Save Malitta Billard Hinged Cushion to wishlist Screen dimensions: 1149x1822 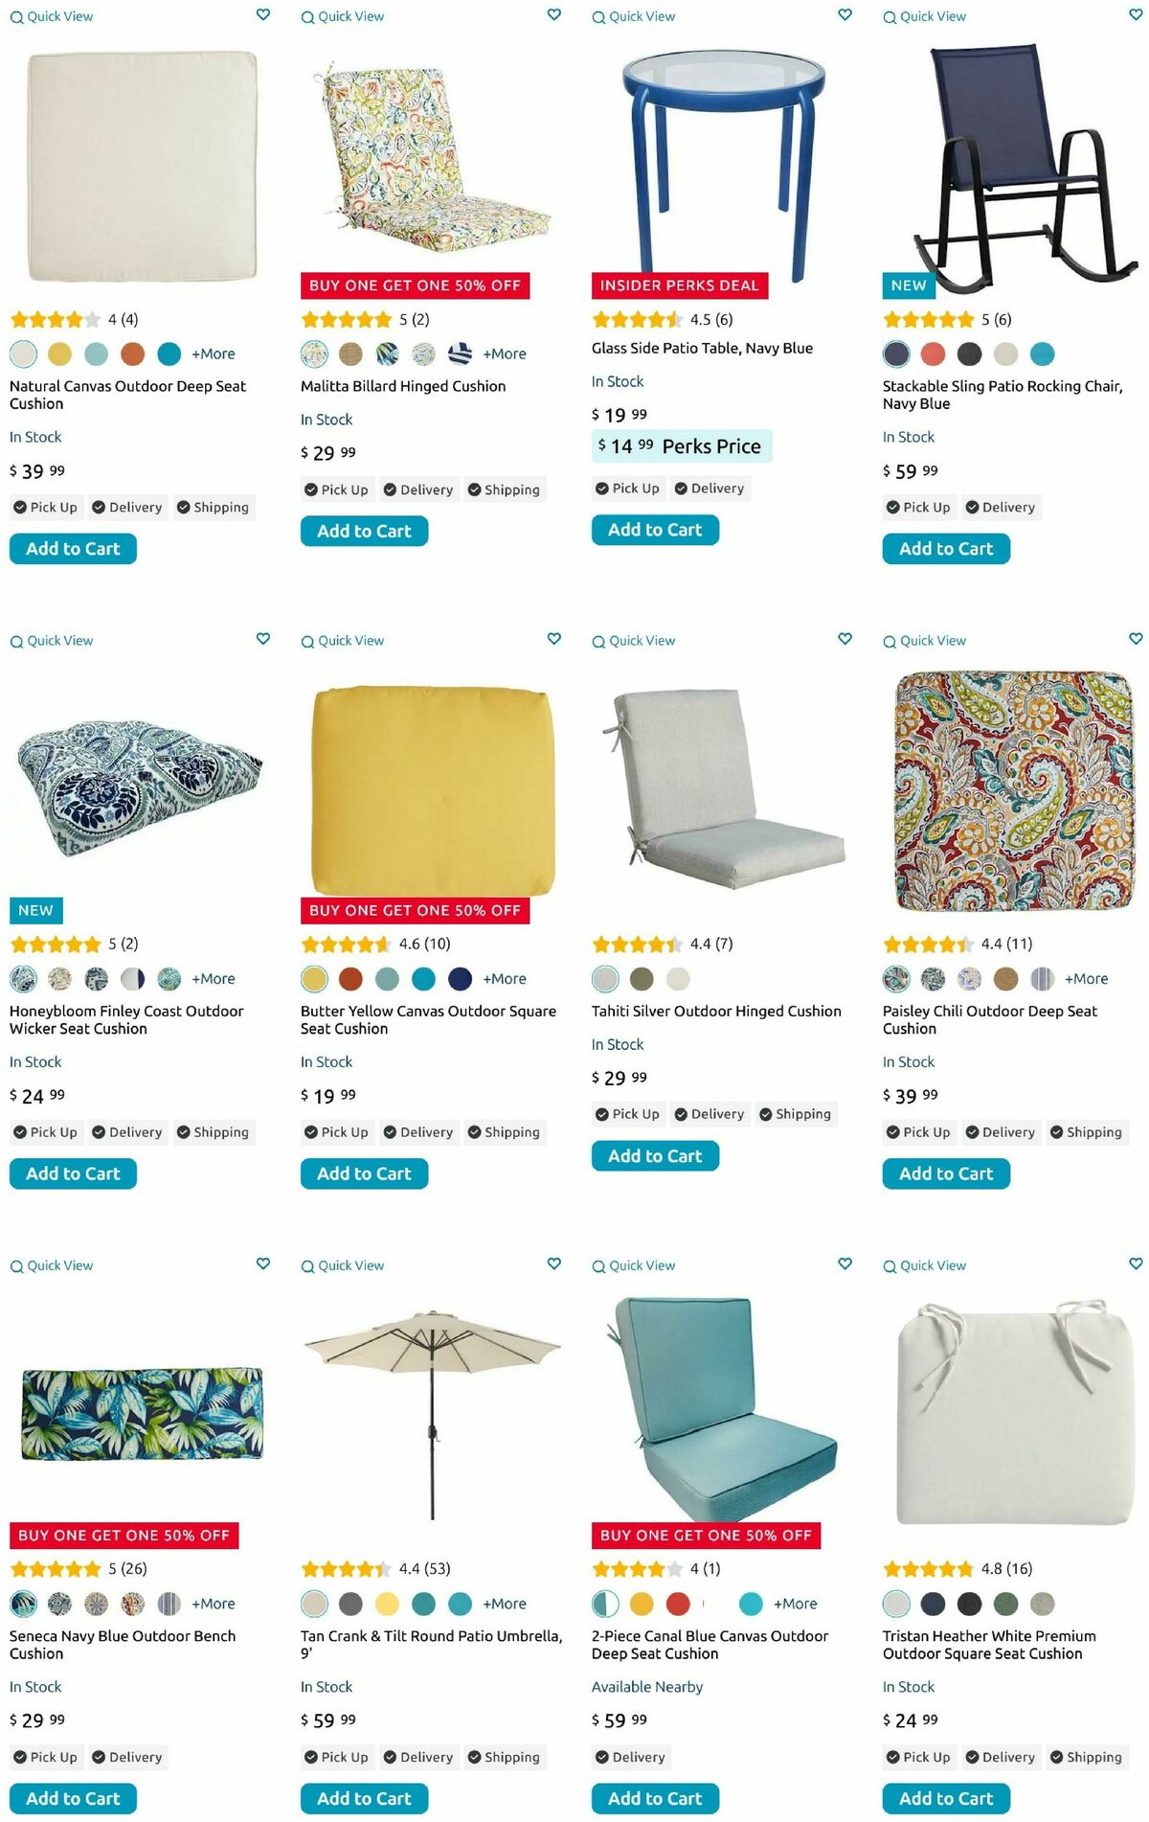(x=553, y=14)
